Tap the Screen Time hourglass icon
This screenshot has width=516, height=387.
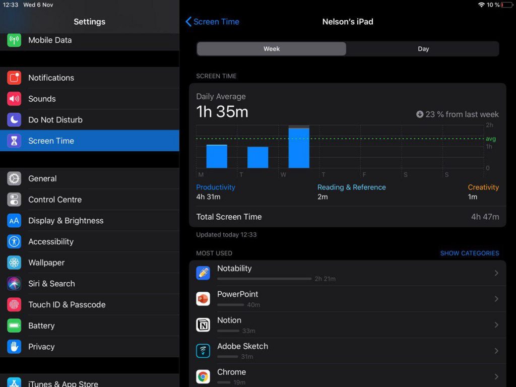(14, 141)
